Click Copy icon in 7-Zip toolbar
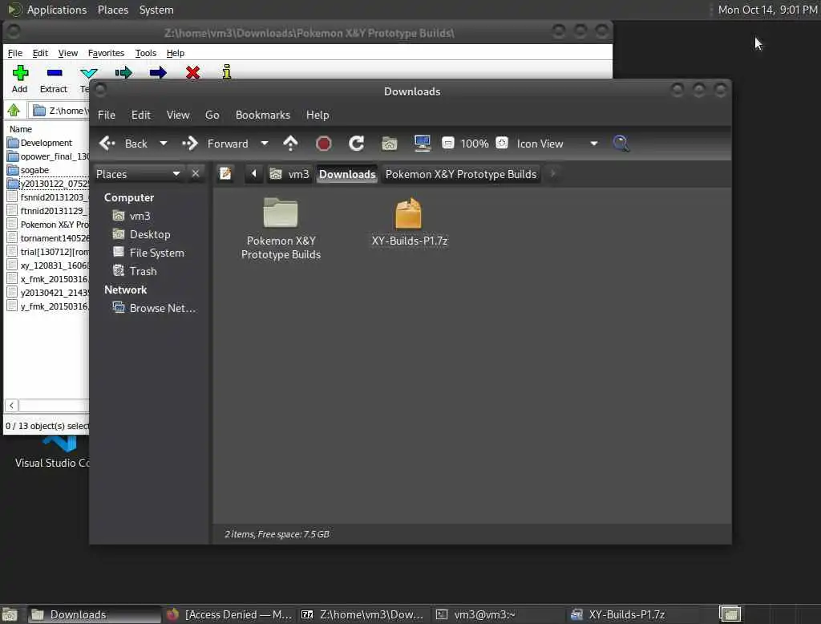821x624 pixels. point(123,72)
